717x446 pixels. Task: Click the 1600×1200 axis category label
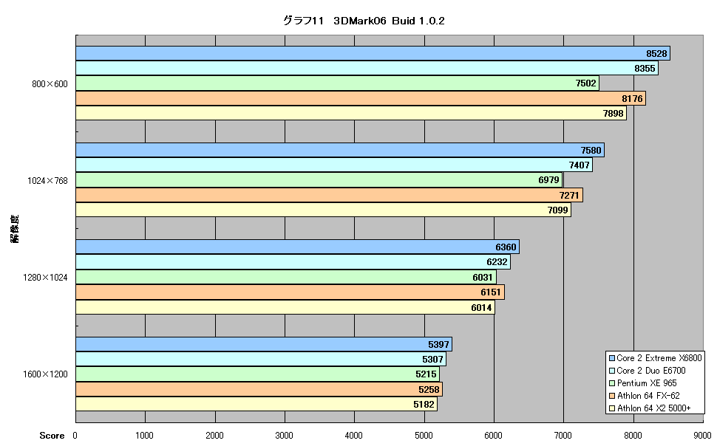45,374
